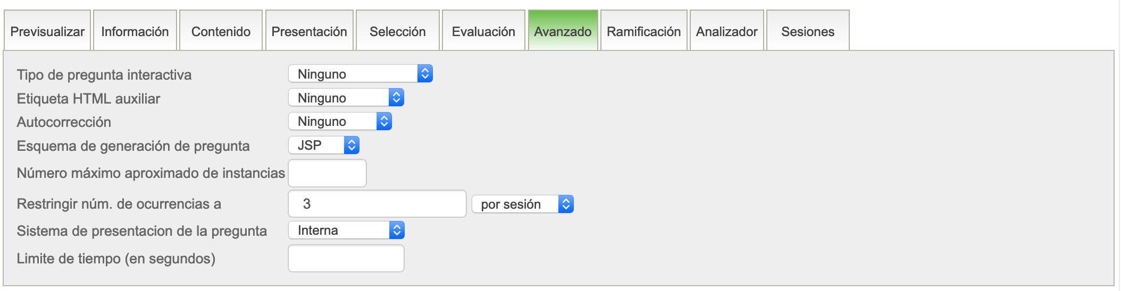The image size is (1121, 291).
Task: Expand the Sistema de presentacion Interna dropdown
Action: click(346, 230)
